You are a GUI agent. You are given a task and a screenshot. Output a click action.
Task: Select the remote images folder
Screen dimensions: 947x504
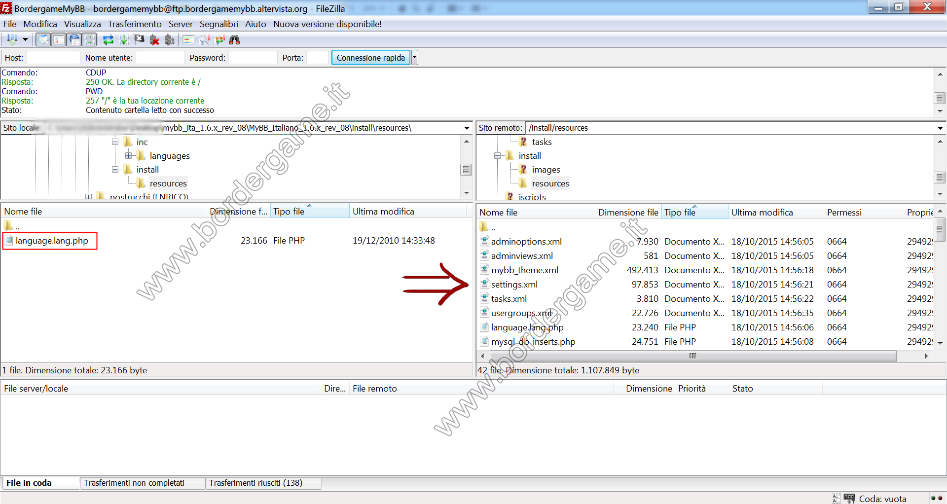546,170
